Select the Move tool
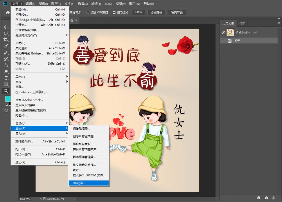 6,27
